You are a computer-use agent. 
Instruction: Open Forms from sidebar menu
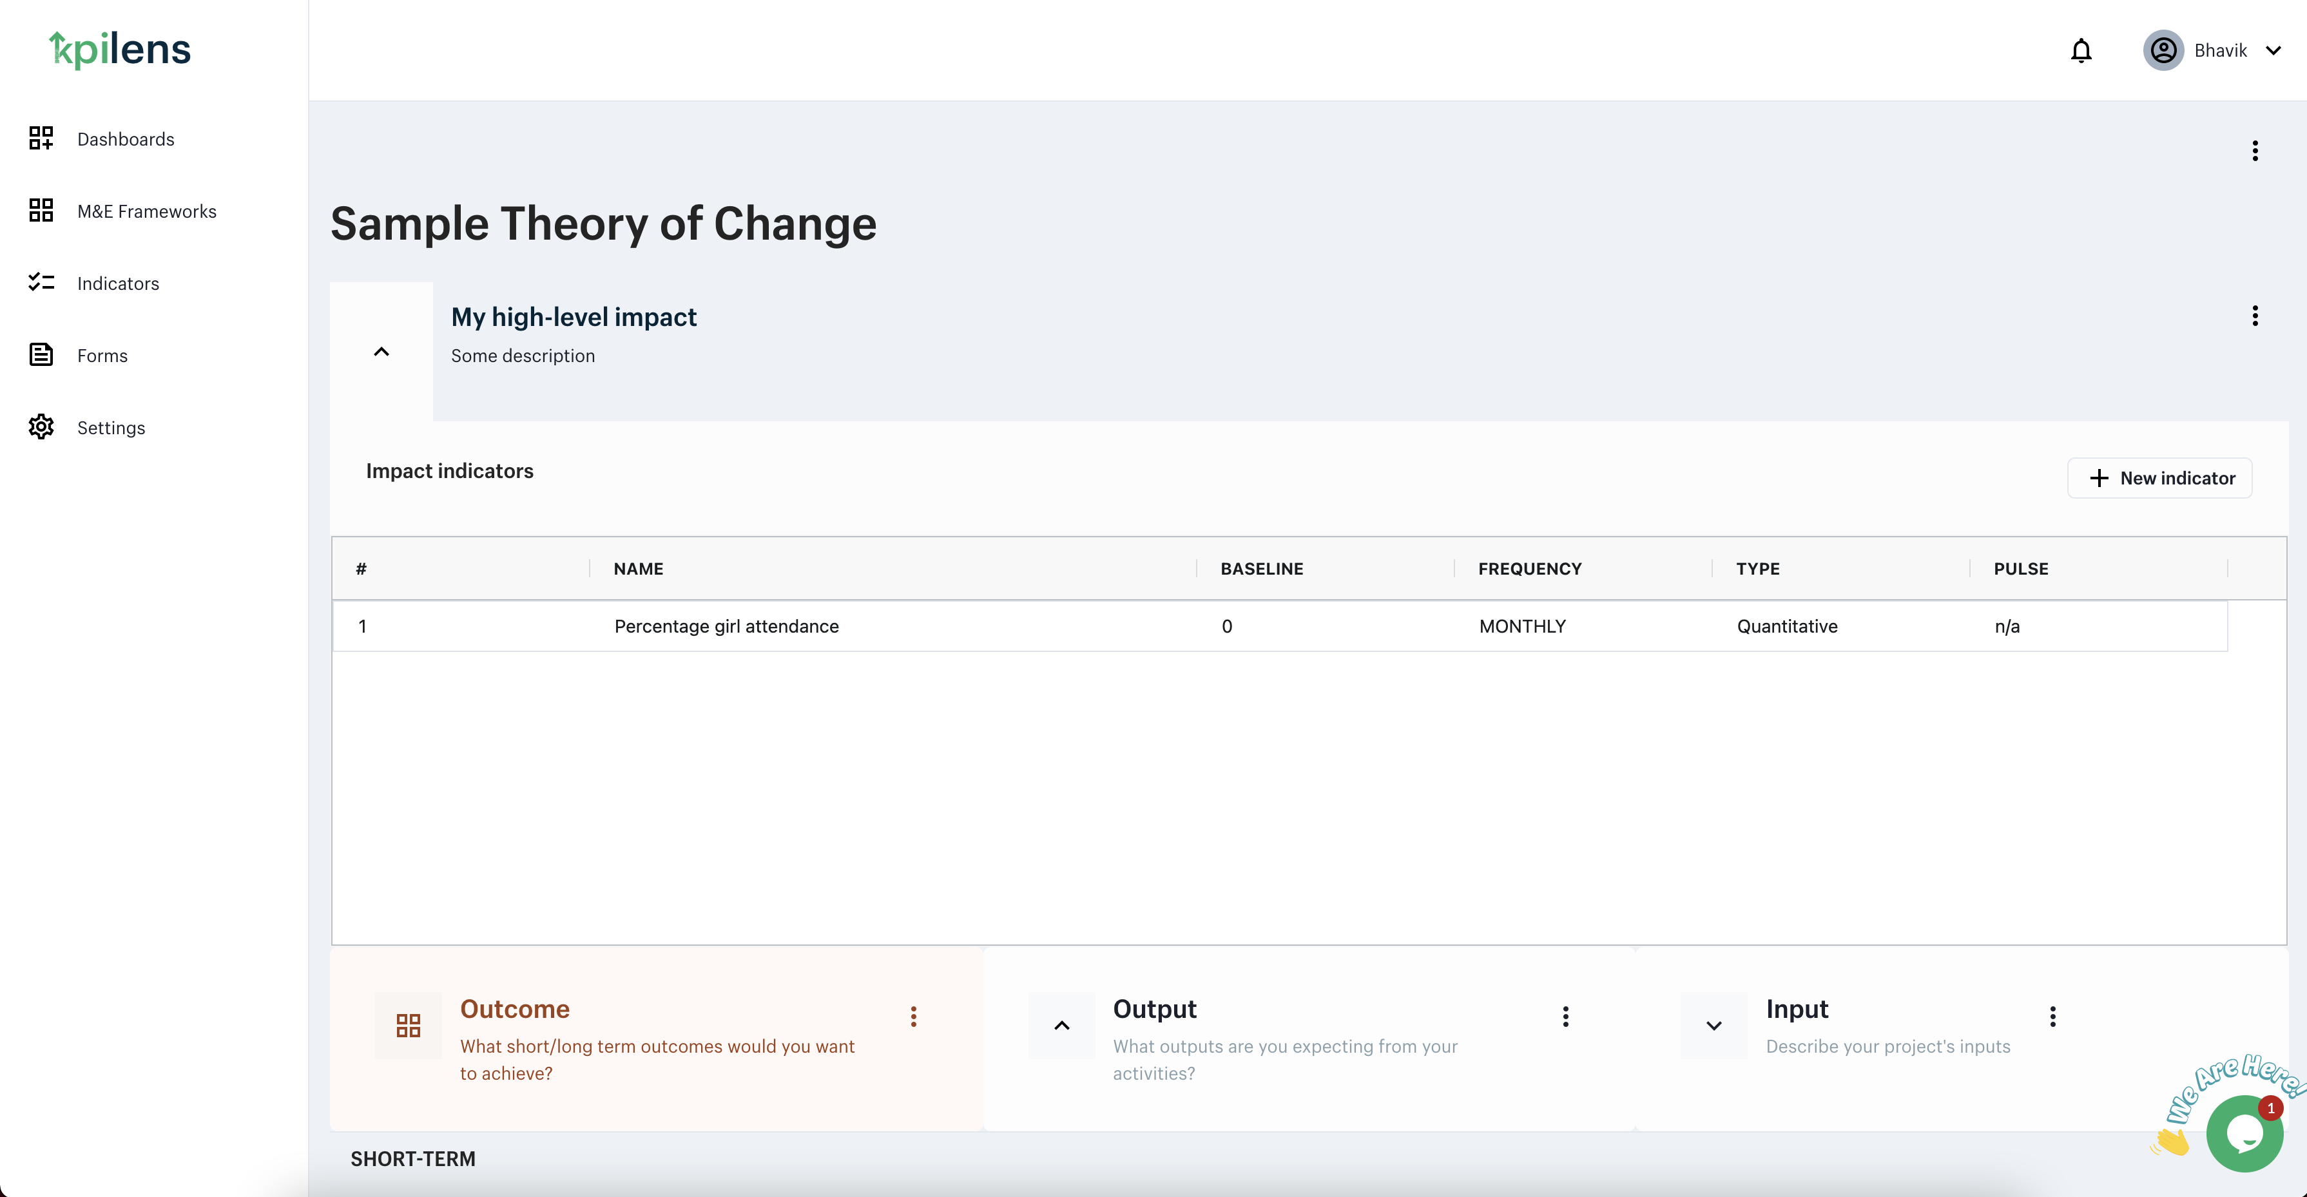coord(102,356)
